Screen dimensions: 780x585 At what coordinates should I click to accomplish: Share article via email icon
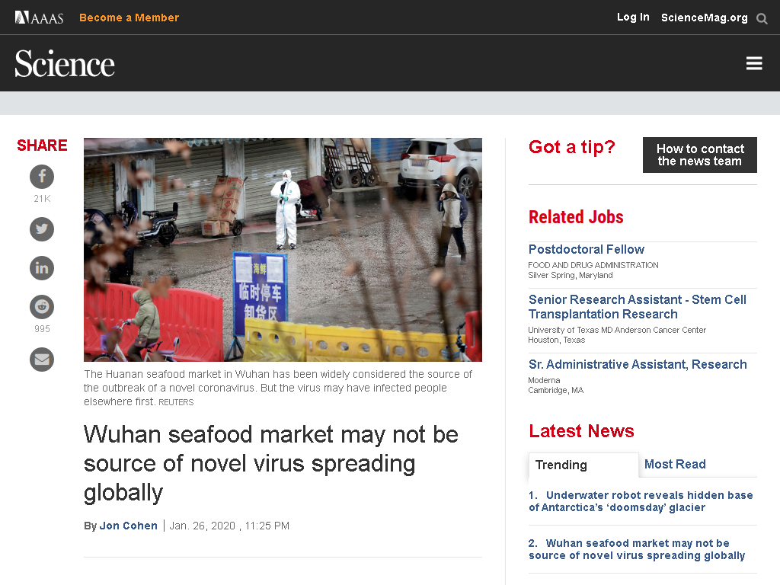pos(42,360)
